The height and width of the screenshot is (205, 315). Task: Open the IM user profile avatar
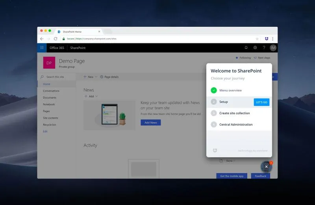[x=273, y=48]
